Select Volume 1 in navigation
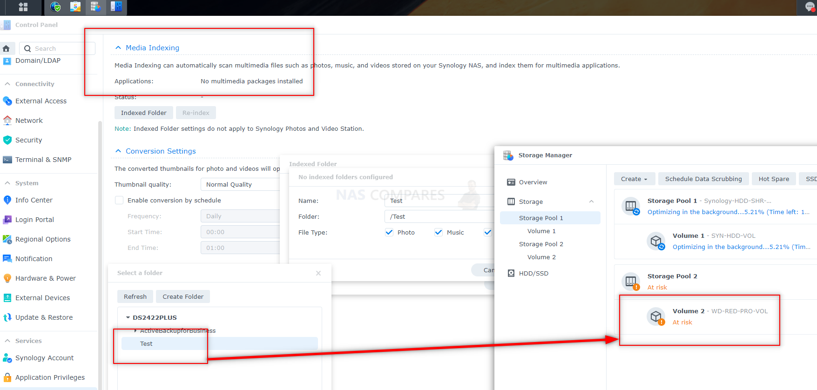Viewport: 817px width, 390px height. coord(541,231)
